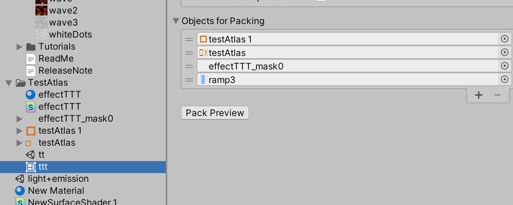Click the plus icon to add packing object
The image size is (513, 205).
coord(479,95)
